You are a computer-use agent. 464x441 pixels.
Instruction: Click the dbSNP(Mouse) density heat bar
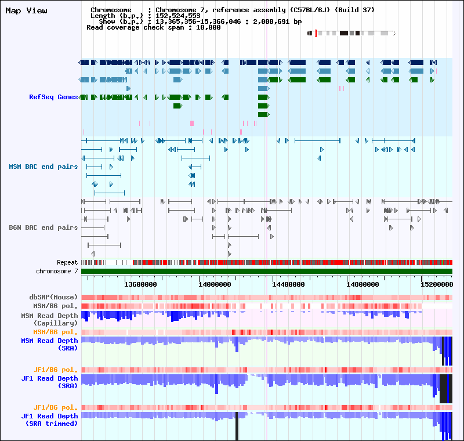click(267, 297)
